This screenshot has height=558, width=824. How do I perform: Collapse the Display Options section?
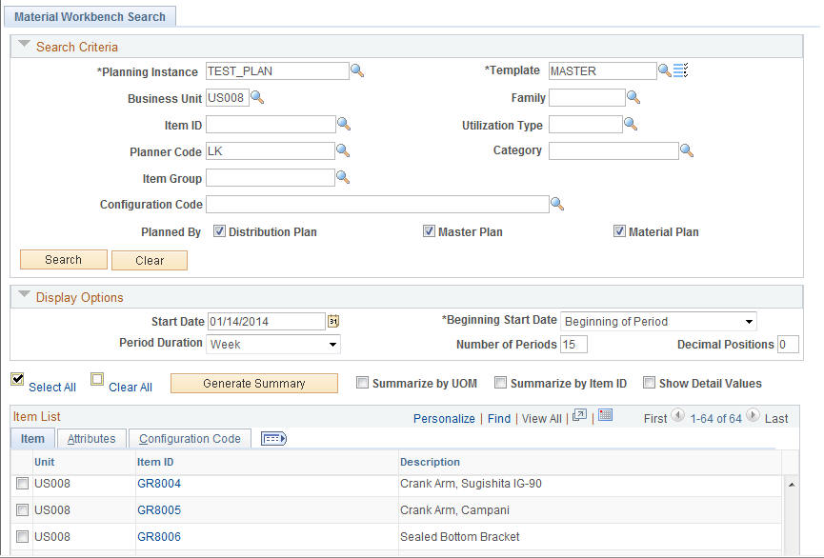click(23, 297)
